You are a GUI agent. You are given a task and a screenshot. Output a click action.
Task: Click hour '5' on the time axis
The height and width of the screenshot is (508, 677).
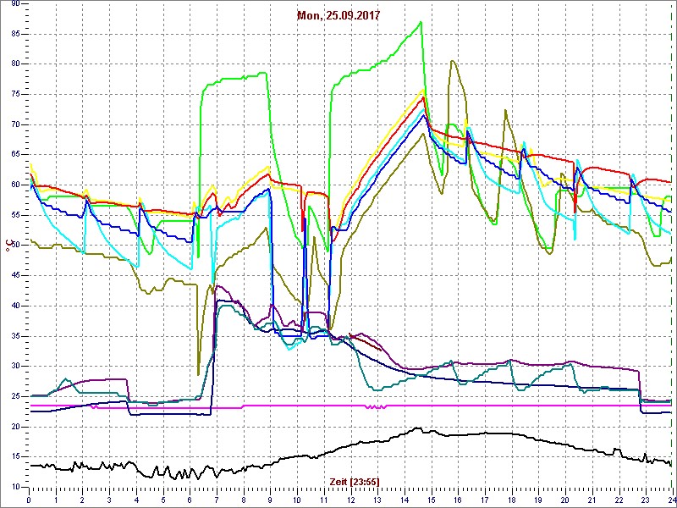[x=163, y=500]
